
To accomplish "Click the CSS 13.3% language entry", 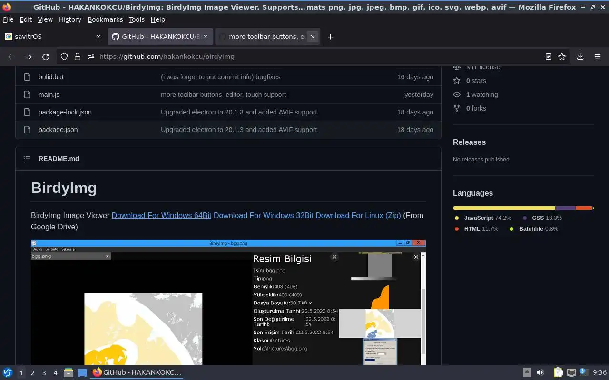I will tap(542, 218).
